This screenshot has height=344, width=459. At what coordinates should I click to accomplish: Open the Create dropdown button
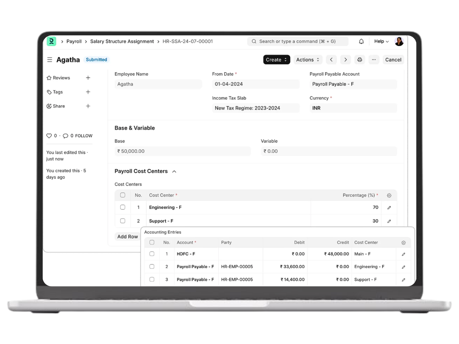(x=276, y=60)
